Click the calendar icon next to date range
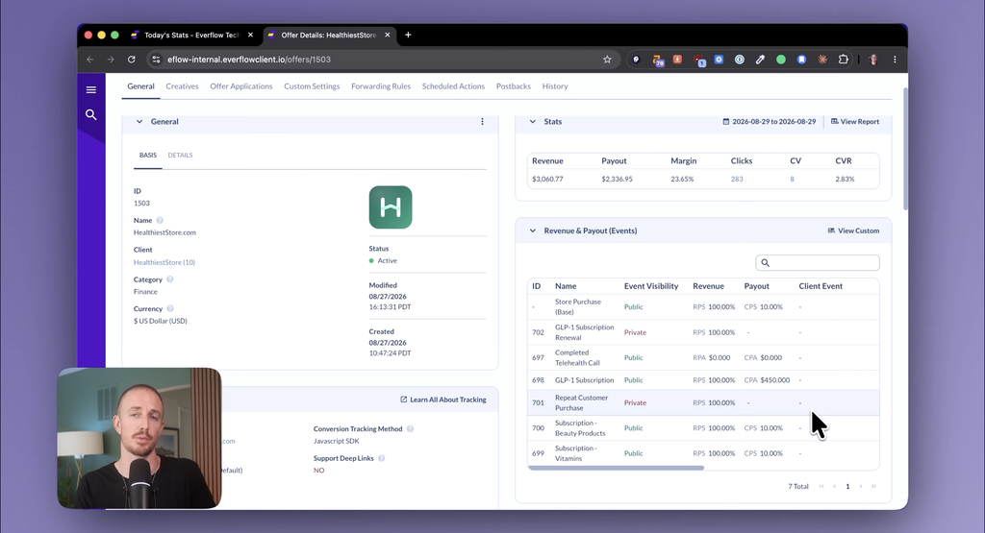The height and width of the screenshot is (533, 985). tap(726, 122)
